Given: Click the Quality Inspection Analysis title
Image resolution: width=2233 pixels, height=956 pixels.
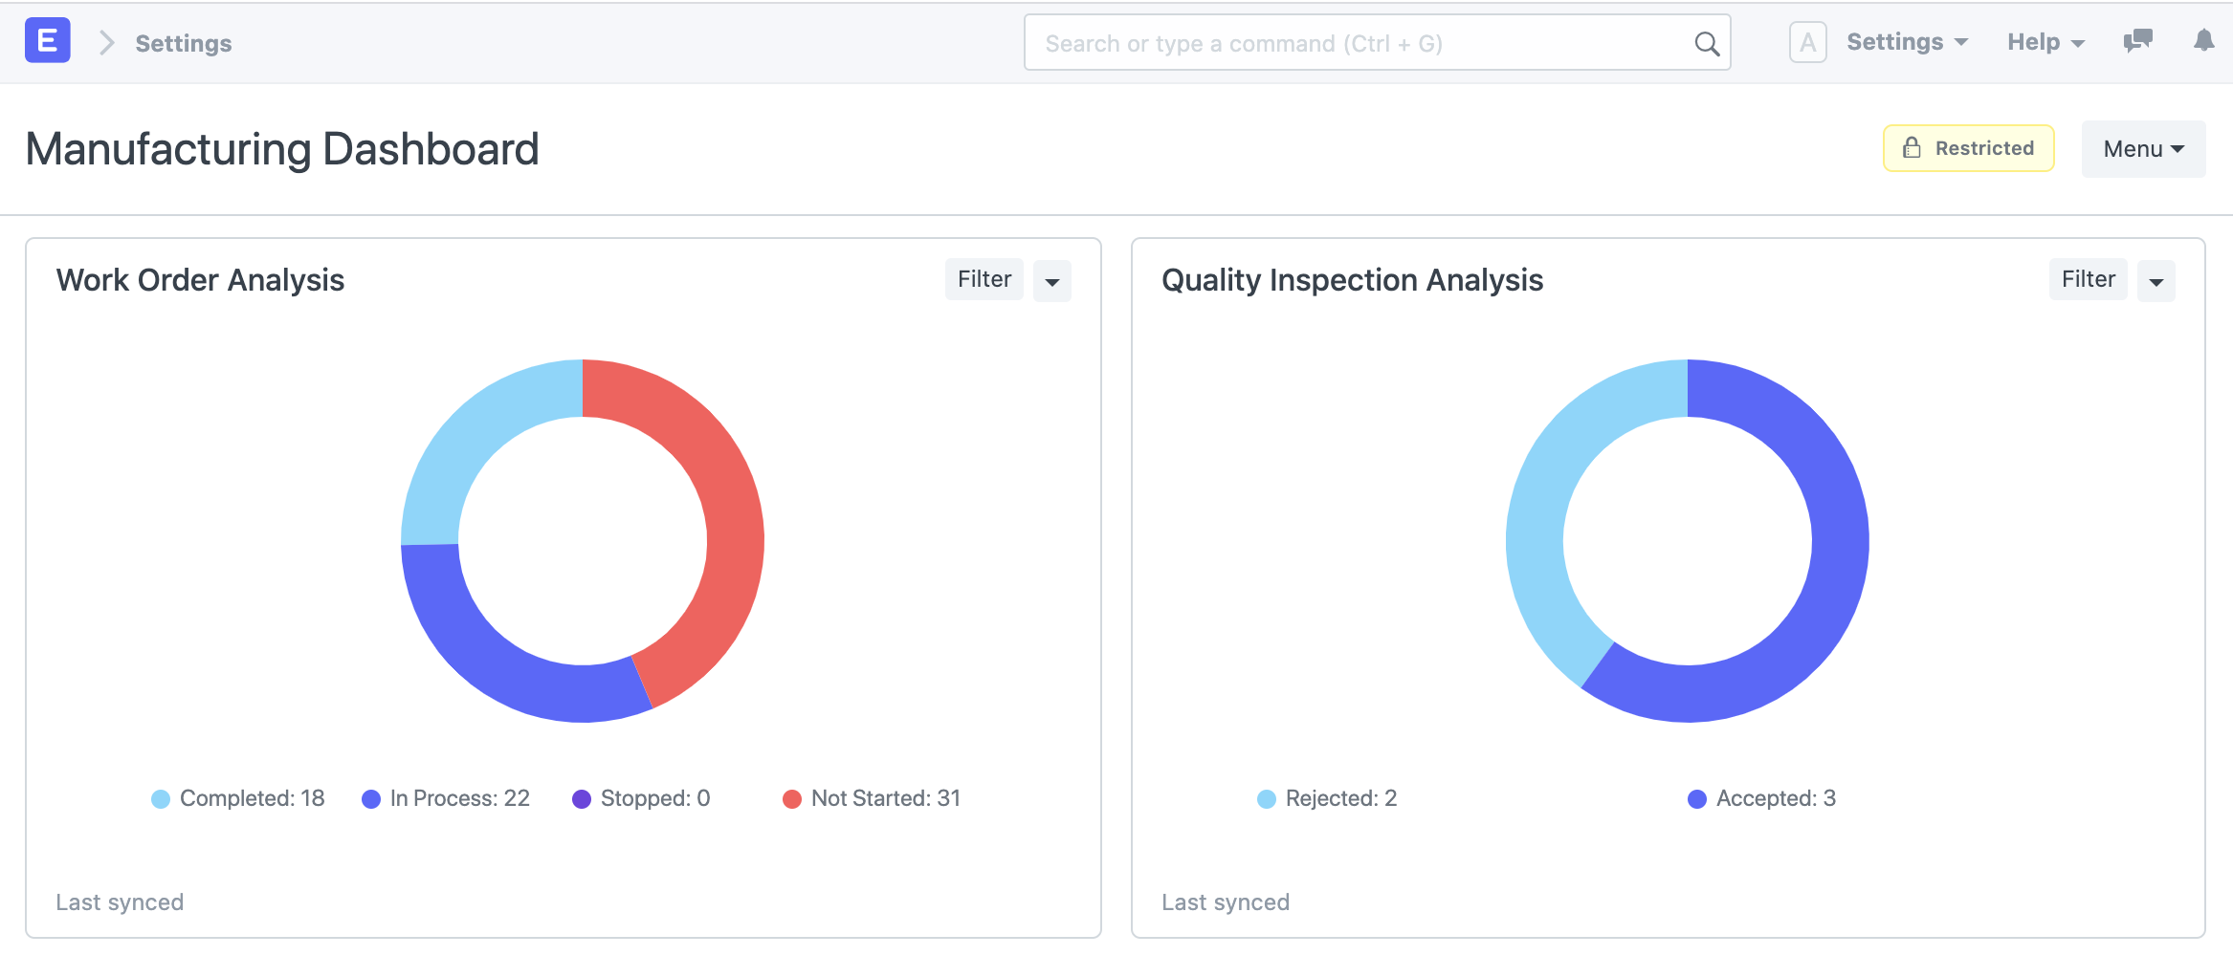Looking at the screenshot, I should point(1352,280).
